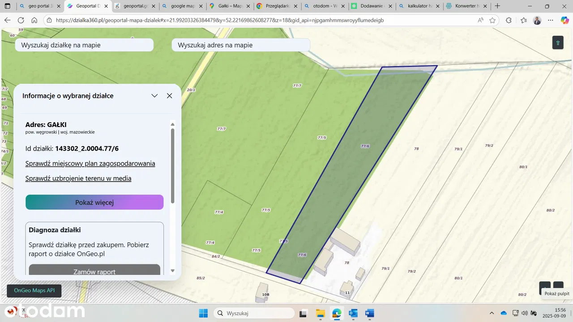Close the parcel information panel
Viewport: 573px width, 322px height.
tap(169, 96)
